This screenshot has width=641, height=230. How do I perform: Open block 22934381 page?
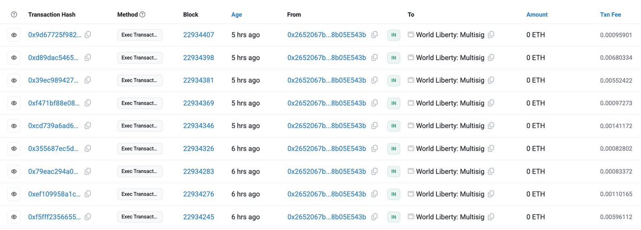pyautogui.click(x=199, y=81)
